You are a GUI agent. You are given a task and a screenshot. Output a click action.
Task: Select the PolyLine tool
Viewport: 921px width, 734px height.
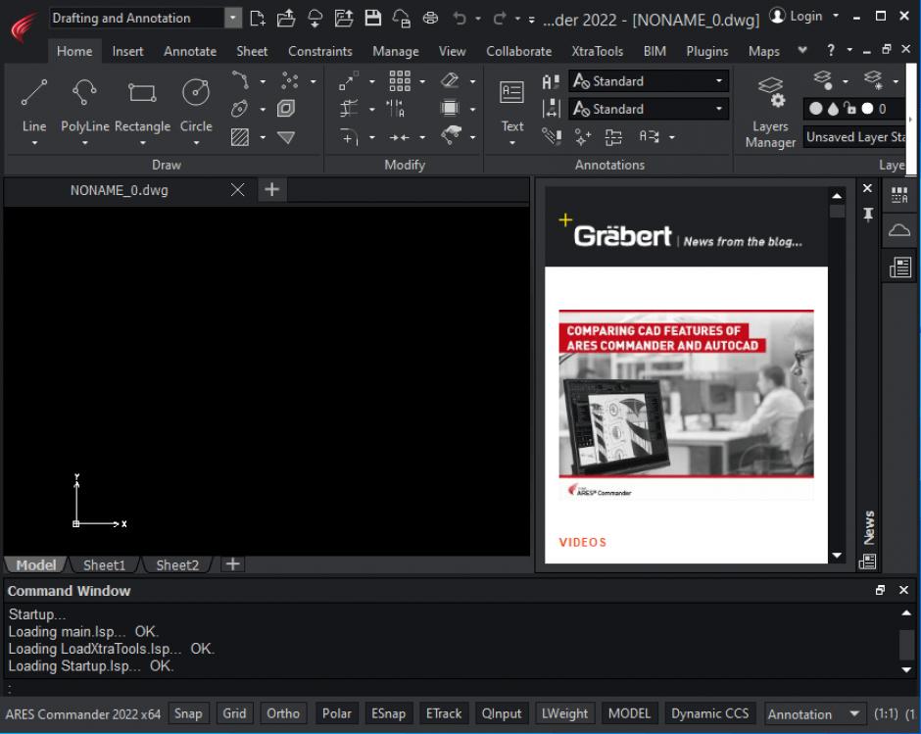84,104
